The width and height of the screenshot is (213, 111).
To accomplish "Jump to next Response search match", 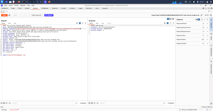I will (97, 103).
